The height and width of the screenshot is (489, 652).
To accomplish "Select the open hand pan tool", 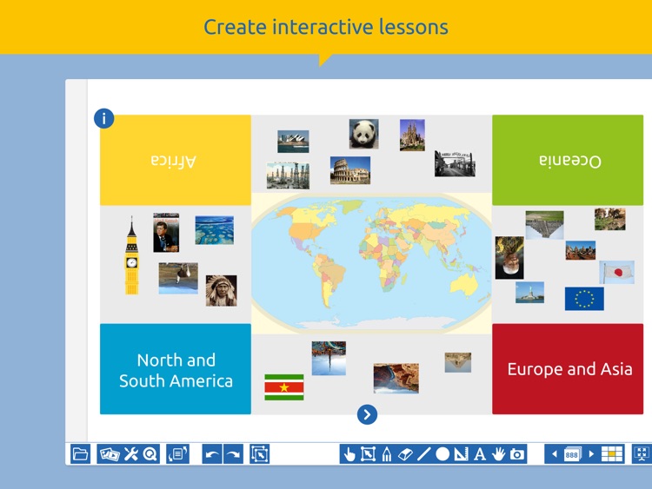I will 498,454.
